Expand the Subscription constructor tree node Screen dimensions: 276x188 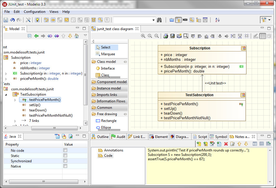[6, 74]
